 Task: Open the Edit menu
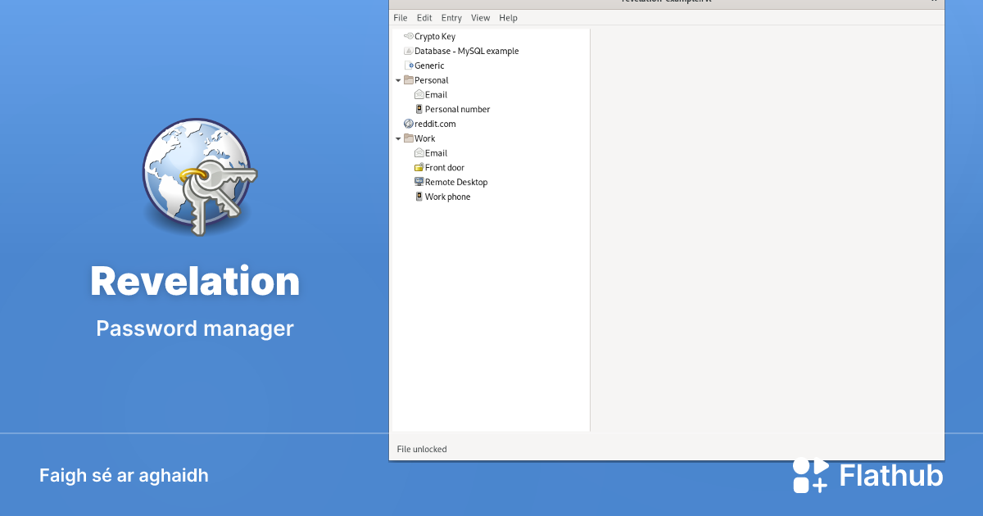tap(424, 18)
